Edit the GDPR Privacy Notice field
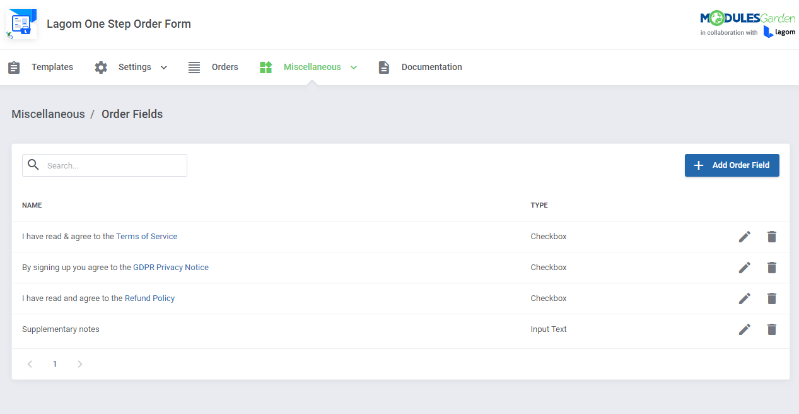Viewport: 799px width, 414px height. [x=745, y=268]
